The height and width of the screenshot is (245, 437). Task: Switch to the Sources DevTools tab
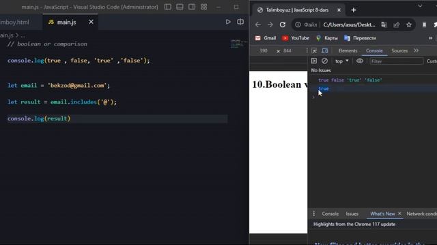(x=399, y=51)
